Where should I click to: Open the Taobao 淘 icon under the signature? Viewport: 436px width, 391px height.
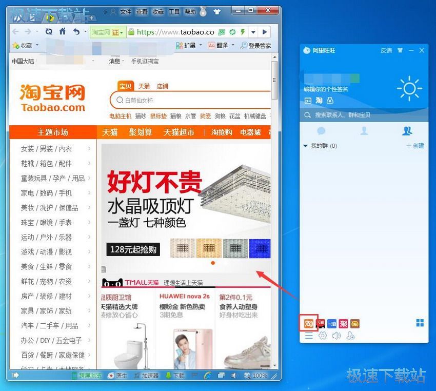pos(319,101)
